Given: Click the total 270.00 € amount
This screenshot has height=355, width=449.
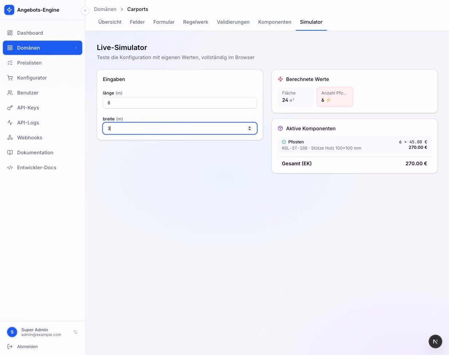Looking at the screenshot, I should tap(416, 163).
